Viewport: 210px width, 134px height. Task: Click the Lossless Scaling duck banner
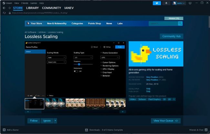pyautogui.click(x=156, y=54)
